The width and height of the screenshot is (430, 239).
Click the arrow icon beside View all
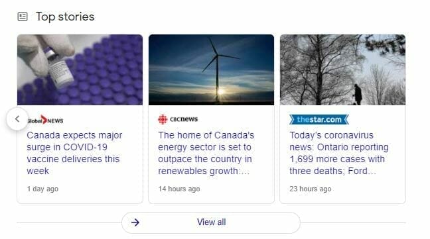click(x=135, y=222)
